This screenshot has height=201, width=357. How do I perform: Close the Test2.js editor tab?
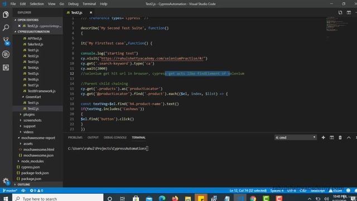coord(91,12)
